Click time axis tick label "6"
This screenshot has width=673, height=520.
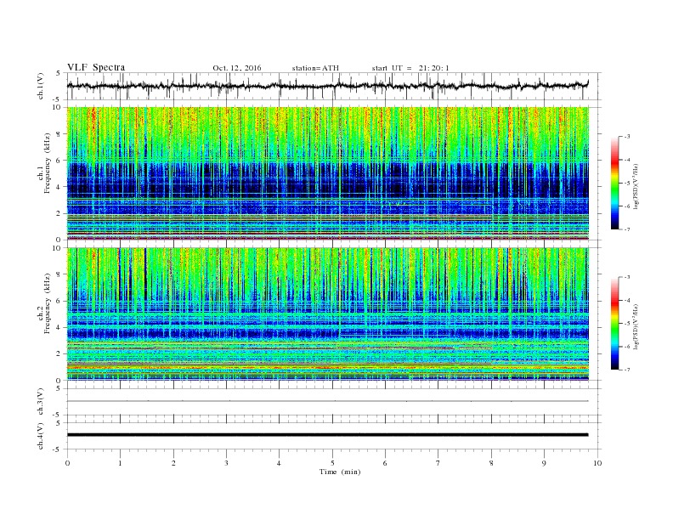385,463
